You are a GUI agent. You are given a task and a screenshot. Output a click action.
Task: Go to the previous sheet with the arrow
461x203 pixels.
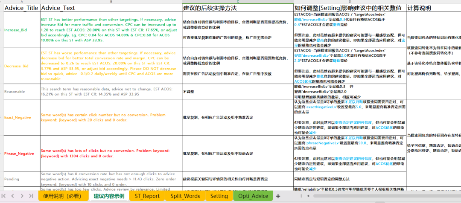pos(13,196)
